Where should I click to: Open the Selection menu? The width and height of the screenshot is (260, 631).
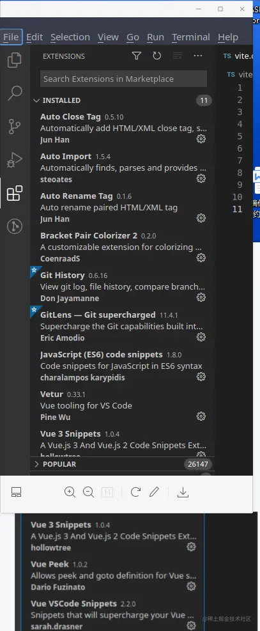pyautogui.click(x=70, y=37)
